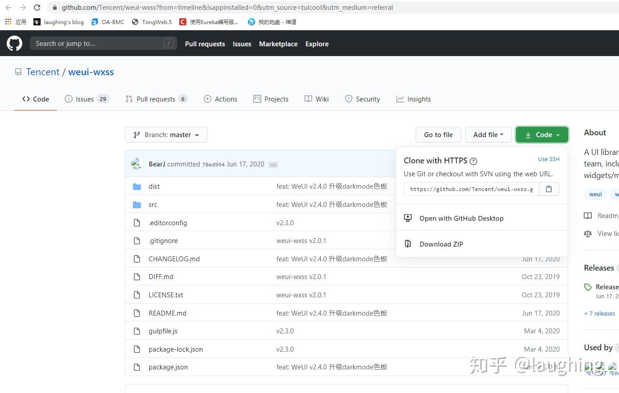Open commit 78ed994
The width and height of the screenshot is (619, 393).
click(x=213, y=164)
